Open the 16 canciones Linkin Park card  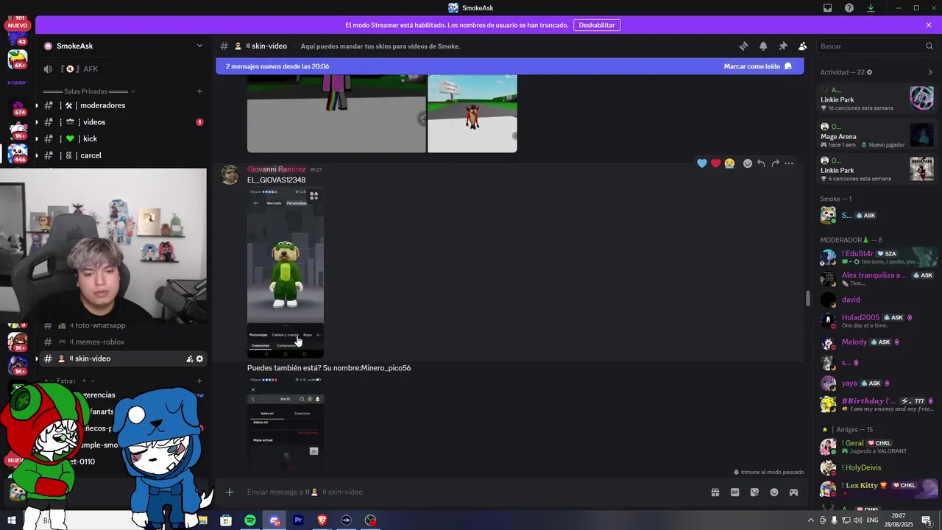(877, 99)
